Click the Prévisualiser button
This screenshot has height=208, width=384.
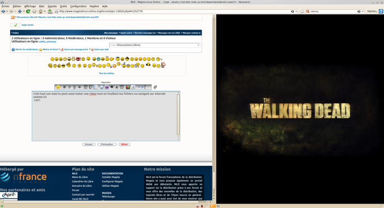107,144
